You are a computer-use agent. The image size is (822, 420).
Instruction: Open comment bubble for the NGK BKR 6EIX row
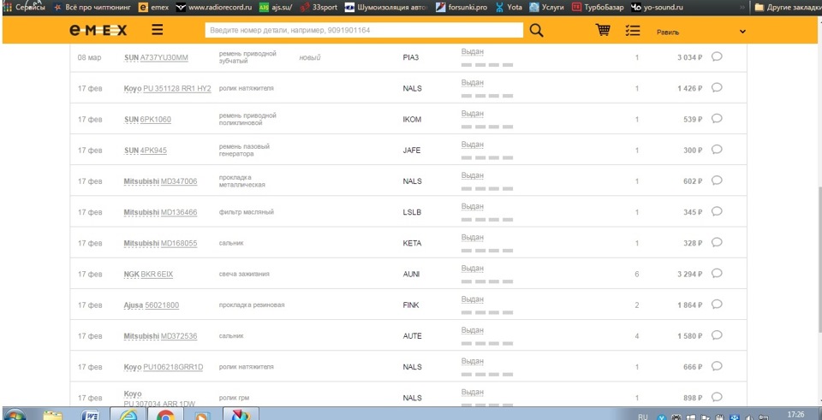click(717, 274)
